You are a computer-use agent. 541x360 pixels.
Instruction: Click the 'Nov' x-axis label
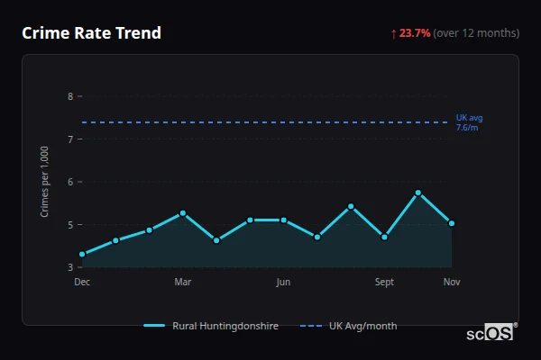tap(452, 282)
